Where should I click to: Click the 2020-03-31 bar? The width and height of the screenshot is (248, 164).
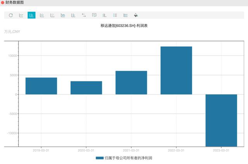86,88
